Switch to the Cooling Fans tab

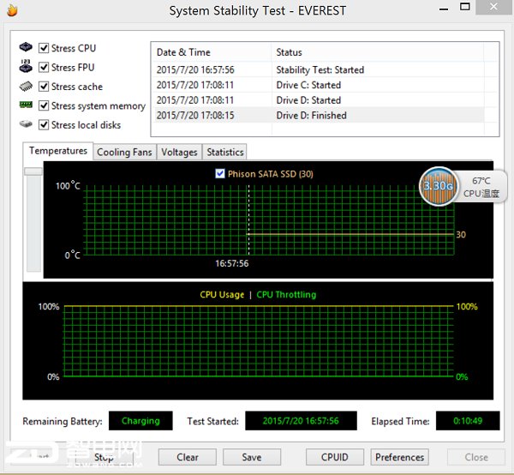[x=124, y=153]
